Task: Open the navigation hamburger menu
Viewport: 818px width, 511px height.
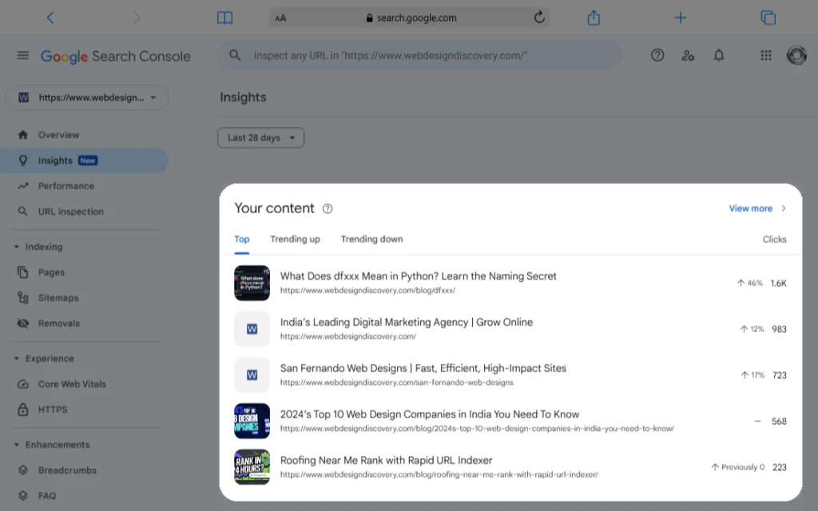Action: [22, 55]
